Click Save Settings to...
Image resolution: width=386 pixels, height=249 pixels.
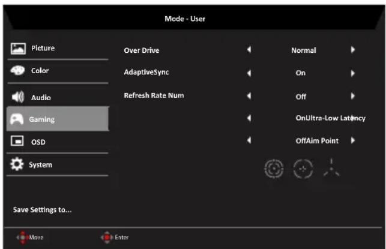click(x=43, y=210)
